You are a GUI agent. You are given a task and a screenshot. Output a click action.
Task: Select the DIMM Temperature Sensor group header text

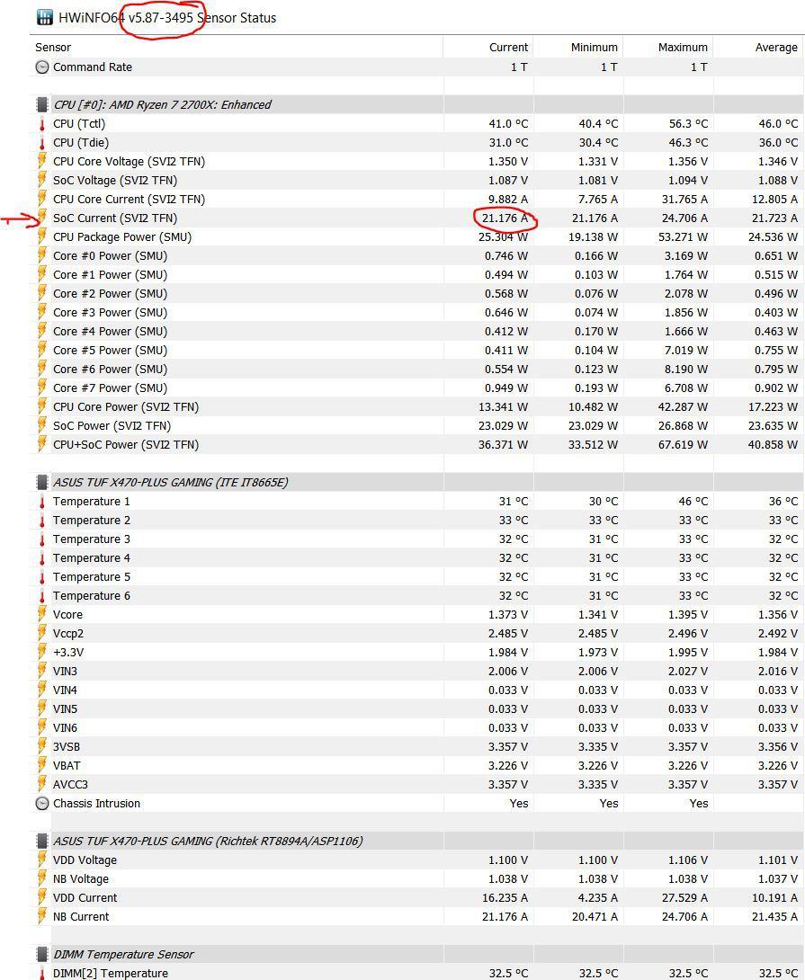pos(124,954)
